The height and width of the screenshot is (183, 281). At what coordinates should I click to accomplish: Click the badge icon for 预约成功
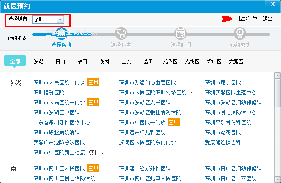[240, 34]
